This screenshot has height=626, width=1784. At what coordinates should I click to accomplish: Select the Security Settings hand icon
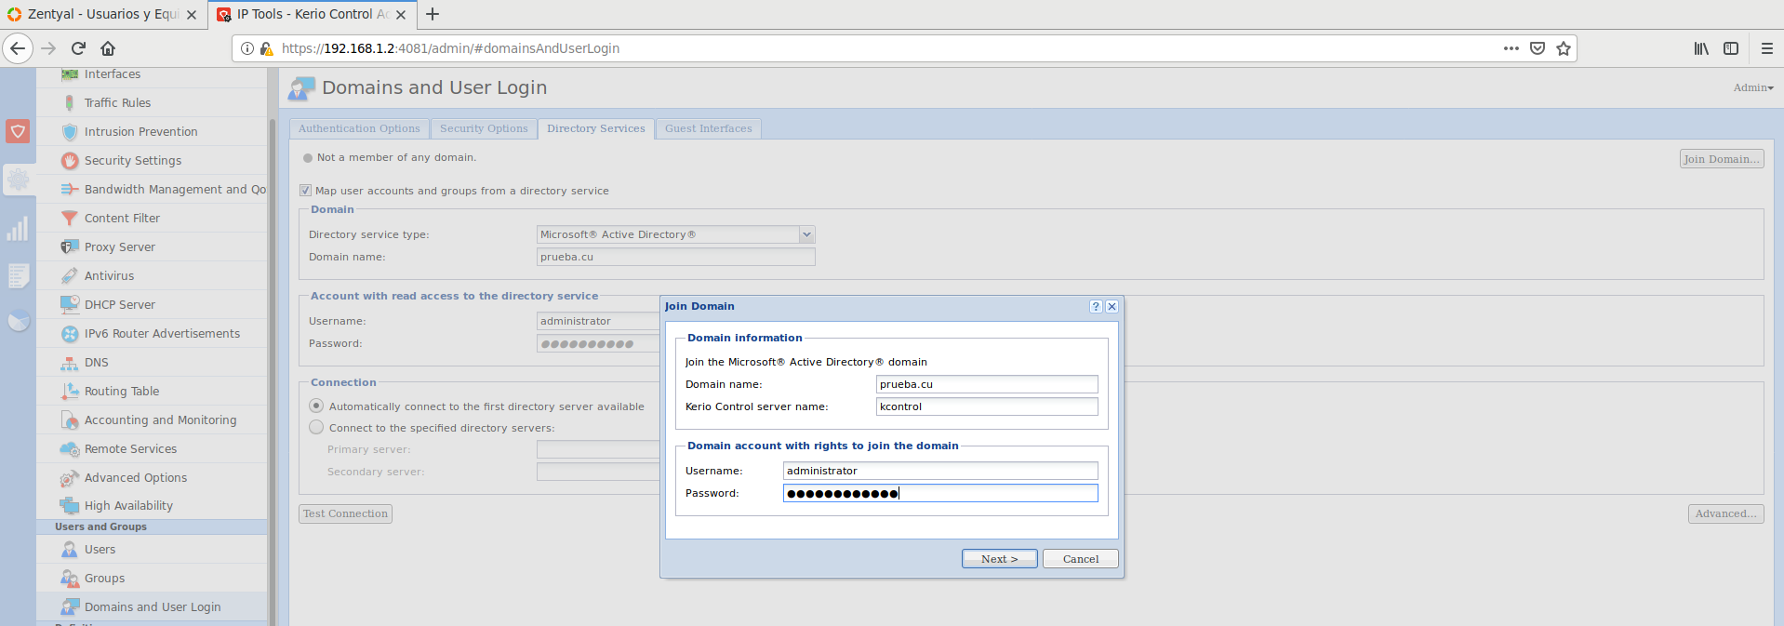[70, 160]
